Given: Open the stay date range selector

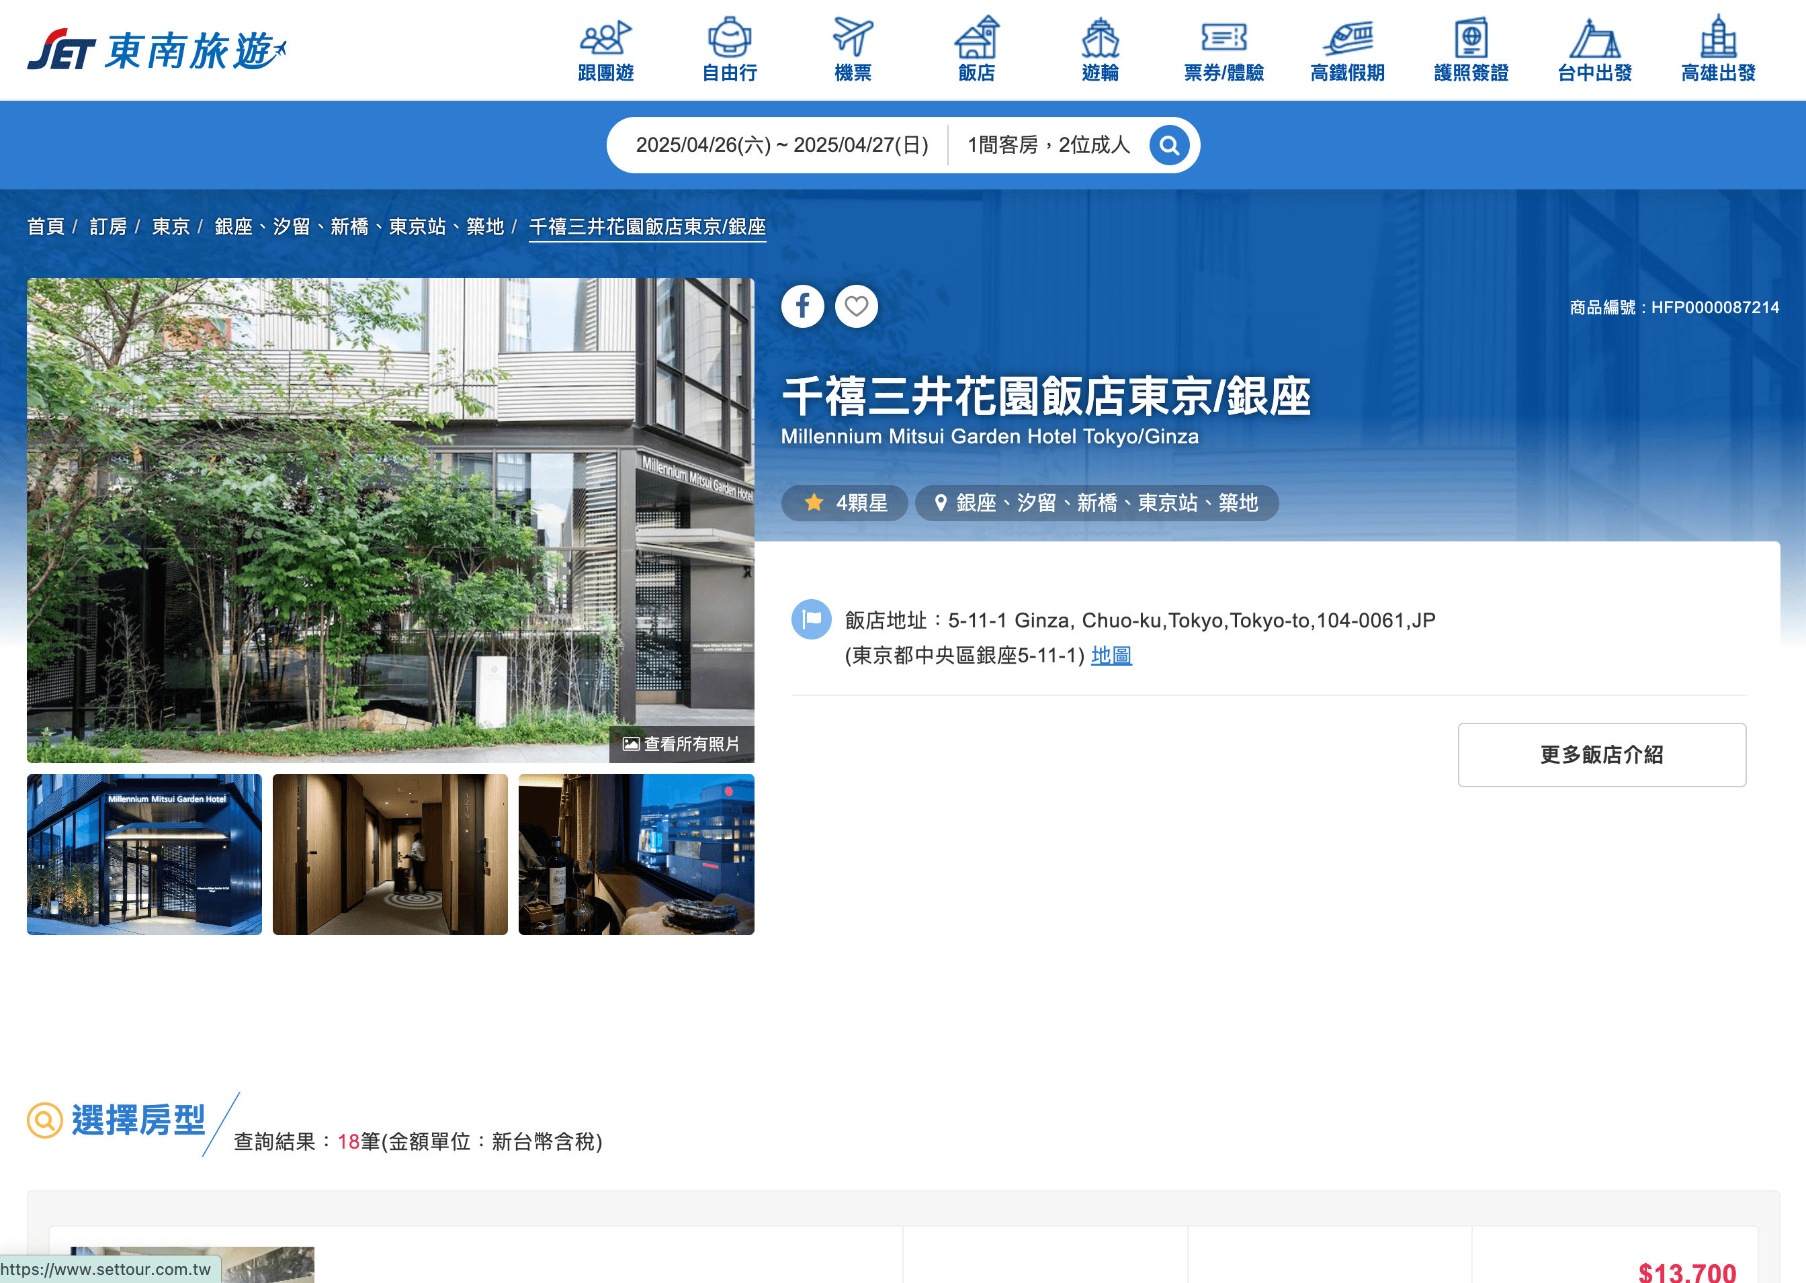Looking at the screenshot, I should pos(781,145).
